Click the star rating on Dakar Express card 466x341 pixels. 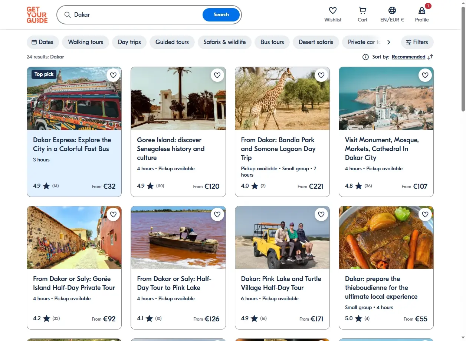pyautogui.click(x=46, y=186)
